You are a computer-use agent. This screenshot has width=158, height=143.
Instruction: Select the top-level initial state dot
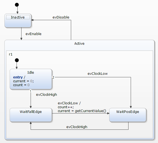pos(17,5)
